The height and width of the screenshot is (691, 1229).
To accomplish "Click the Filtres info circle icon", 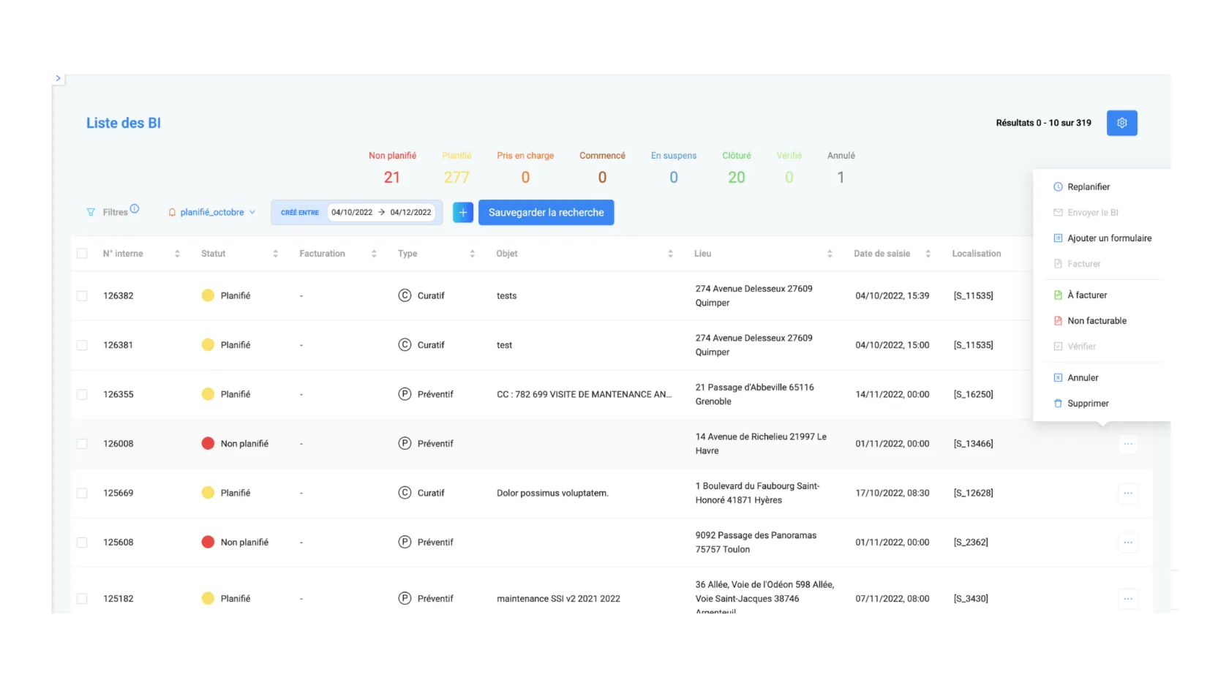I will tap(135, 208).
